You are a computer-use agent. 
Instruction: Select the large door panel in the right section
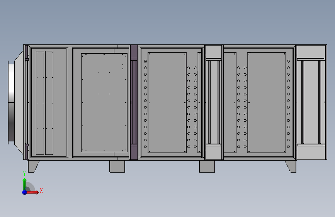[267, 103]
